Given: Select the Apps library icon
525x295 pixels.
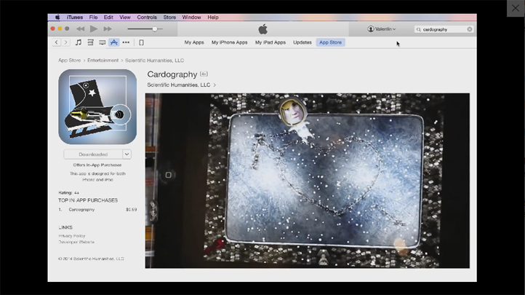Looking at the screenshot, I should [x=114, y=42].
